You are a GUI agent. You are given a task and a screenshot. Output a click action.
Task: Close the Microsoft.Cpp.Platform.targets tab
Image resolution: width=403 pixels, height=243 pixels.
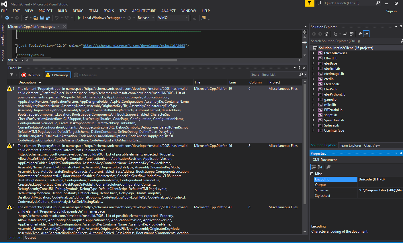(x=64, y=26)
